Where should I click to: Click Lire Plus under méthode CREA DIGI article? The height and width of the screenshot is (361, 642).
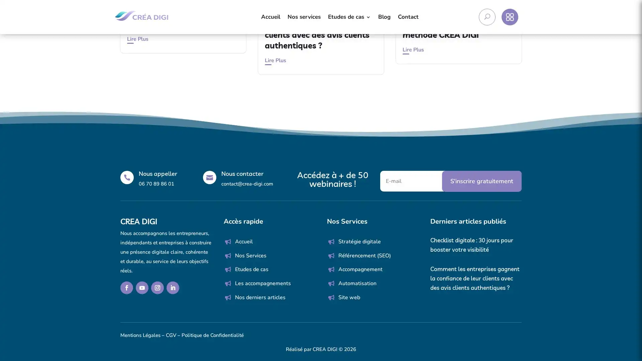[413, 50]
